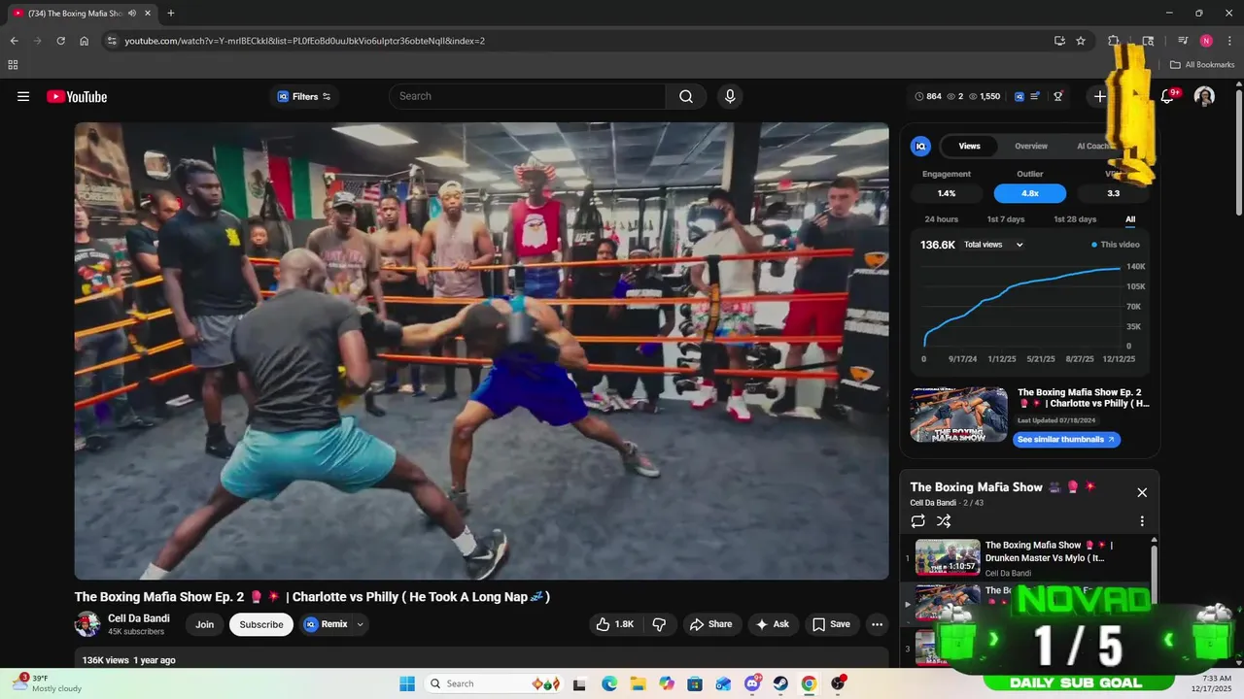1244x699 pixels.
Task: Click the Windows taskbar Search box
Action: 494,683
